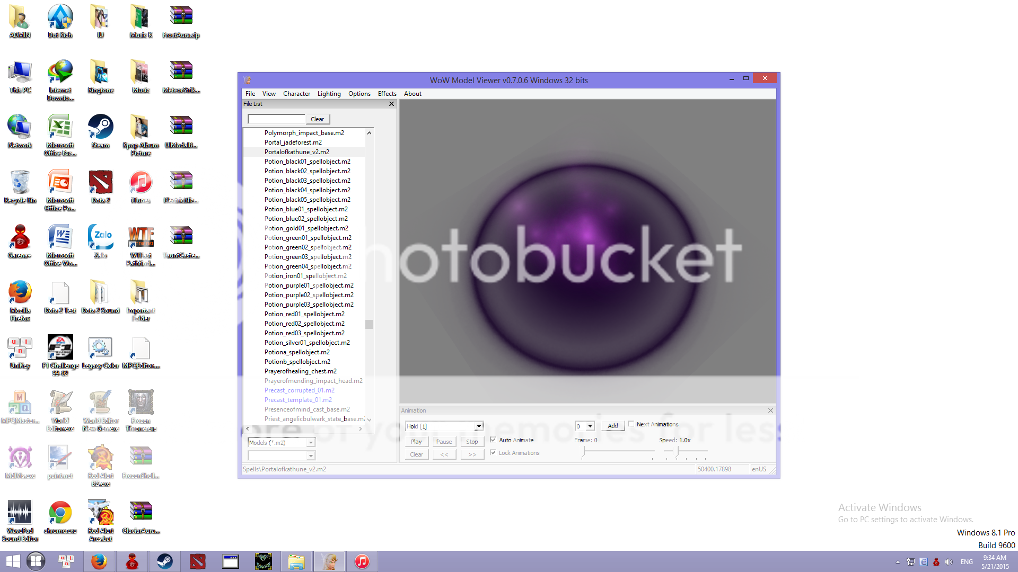1018x572 pixels.
Task: Open the Hold [1] animation dropdown
Action: [x=478, y=426]
